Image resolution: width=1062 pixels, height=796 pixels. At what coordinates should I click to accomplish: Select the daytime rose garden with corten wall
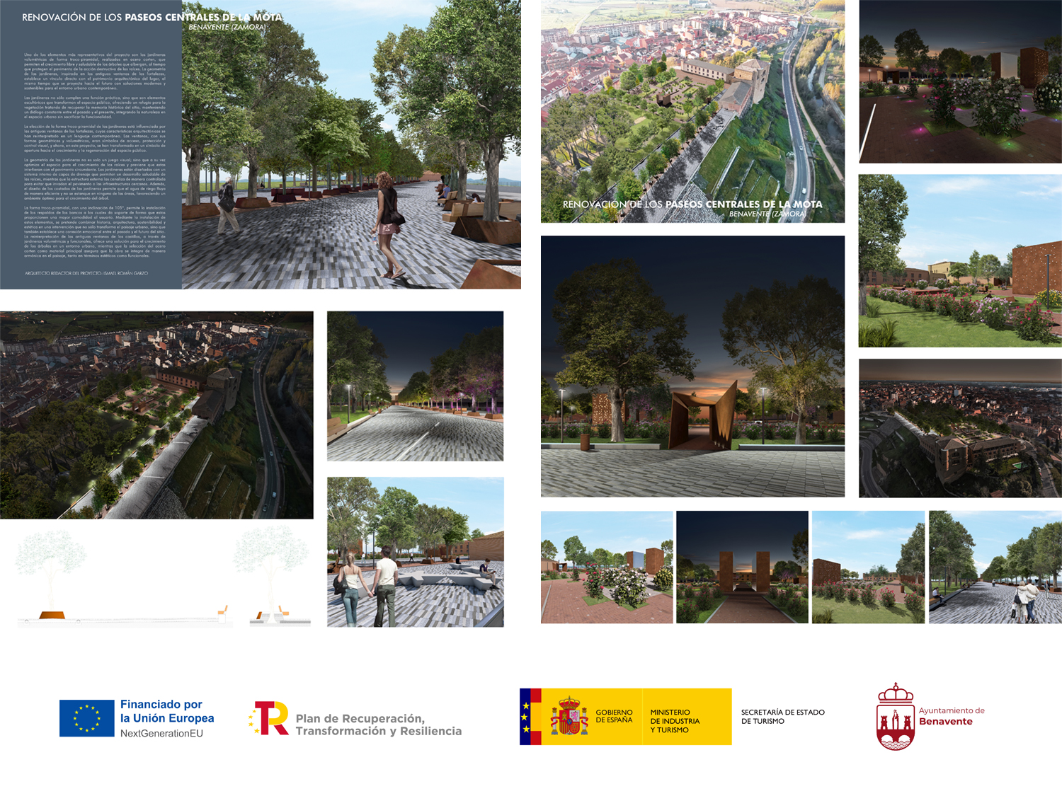(960, 260)
